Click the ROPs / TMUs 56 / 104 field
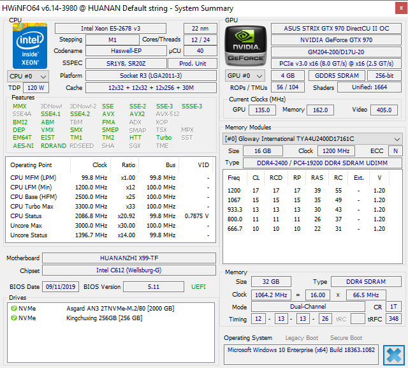Screen dimensions: 408x368 pyautogui.click(x=288, y=87)
